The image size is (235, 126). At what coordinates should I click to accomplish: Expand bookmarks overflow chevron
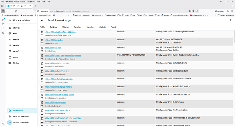215,15
